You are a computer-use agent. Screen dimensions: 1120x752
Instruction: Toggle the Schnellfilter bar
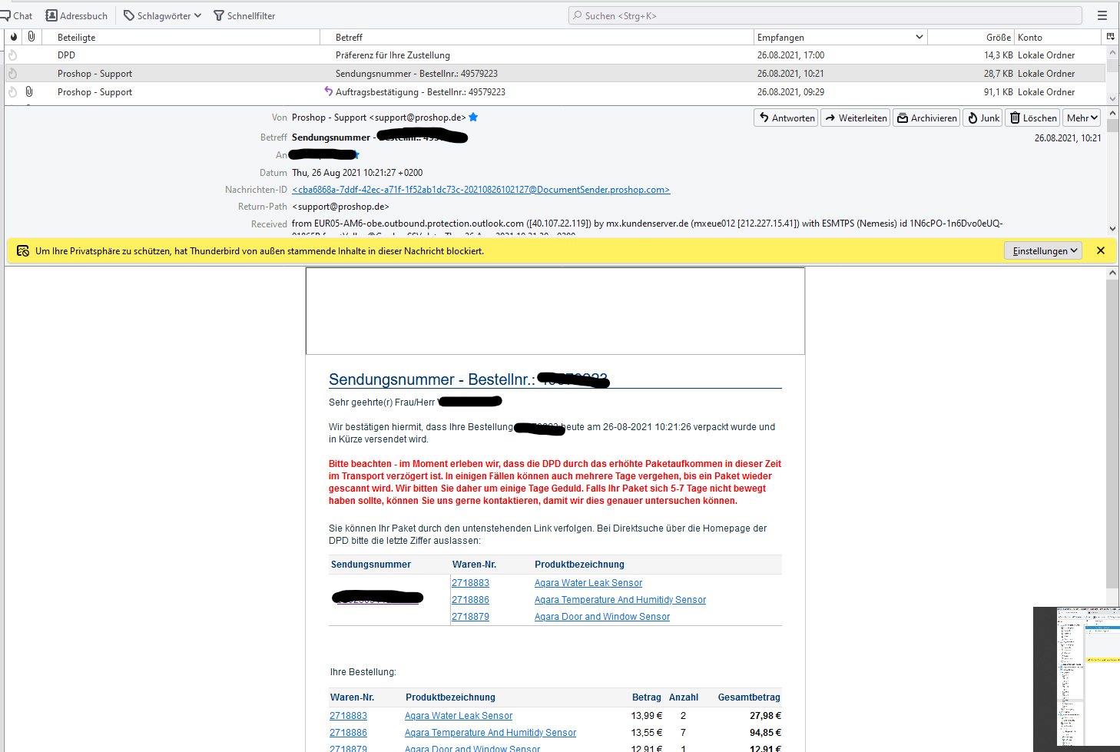tap(244, 15)
